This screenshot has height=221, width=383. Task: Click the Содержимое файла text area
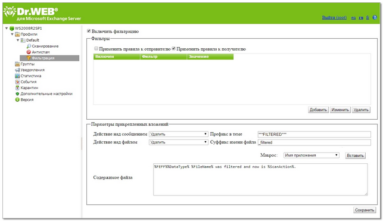(x=260, y=179)
